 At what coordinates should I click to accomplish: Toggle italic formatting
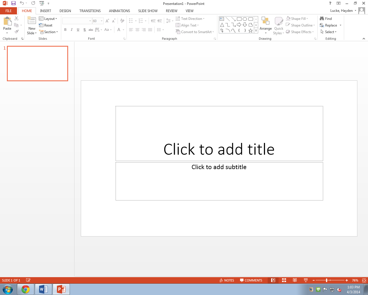pos(72,30)
